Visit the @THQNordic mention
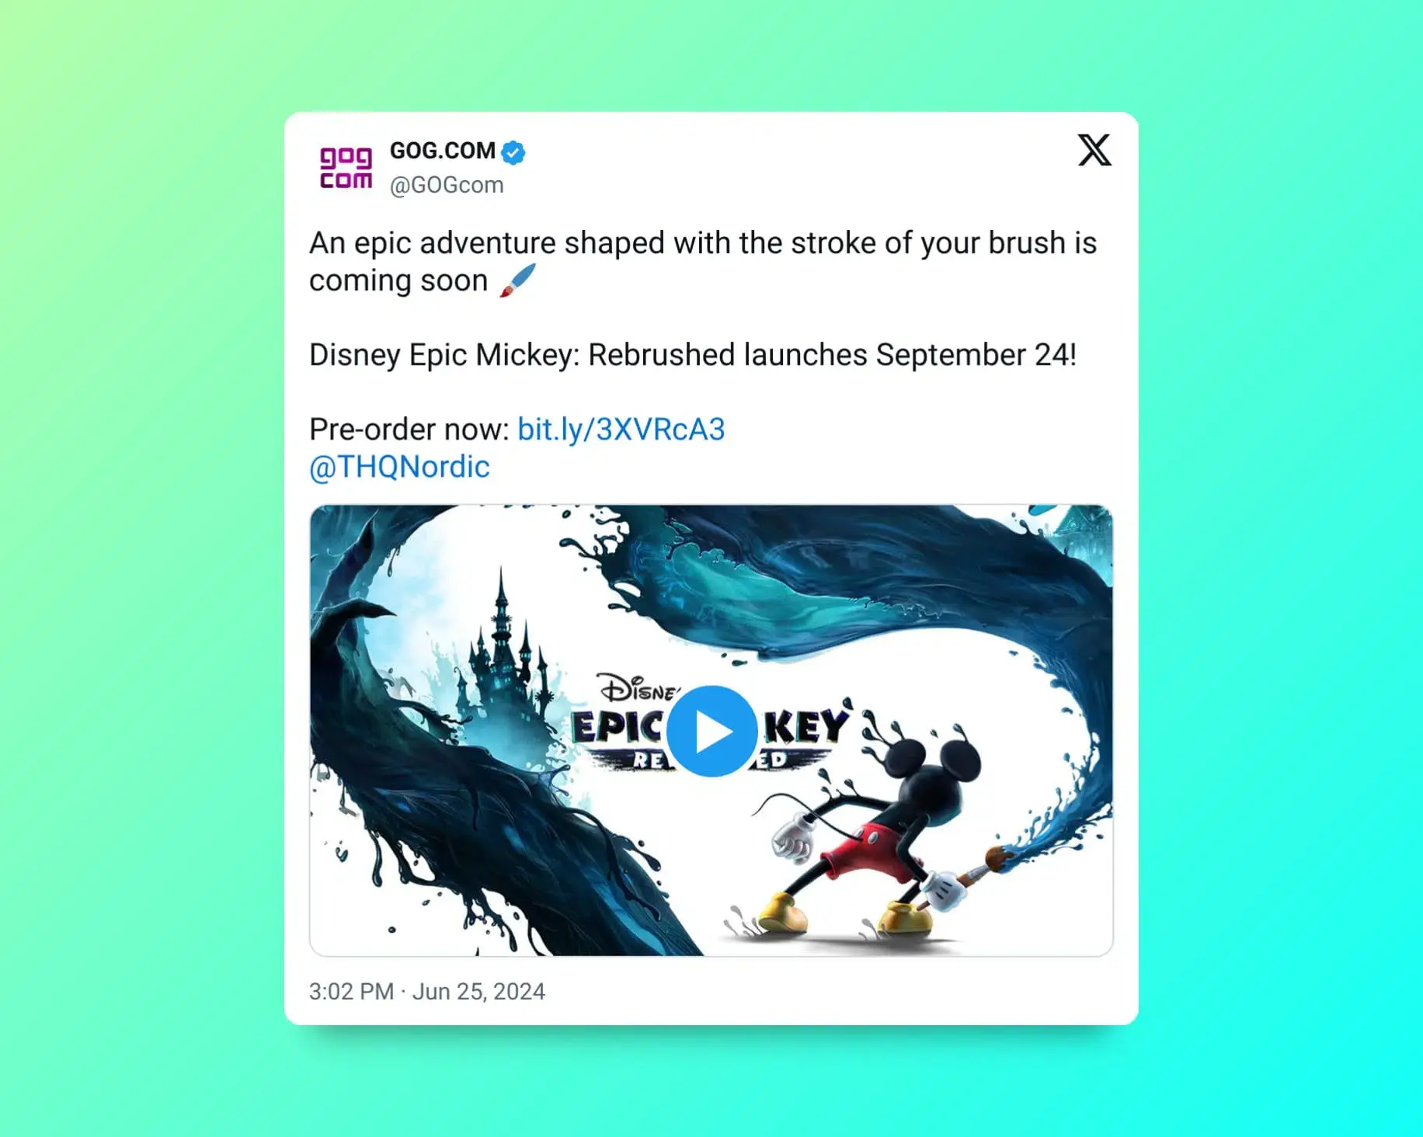Image resolution: width=1423 pixels, height=1137 pixels. pos(399,467)
